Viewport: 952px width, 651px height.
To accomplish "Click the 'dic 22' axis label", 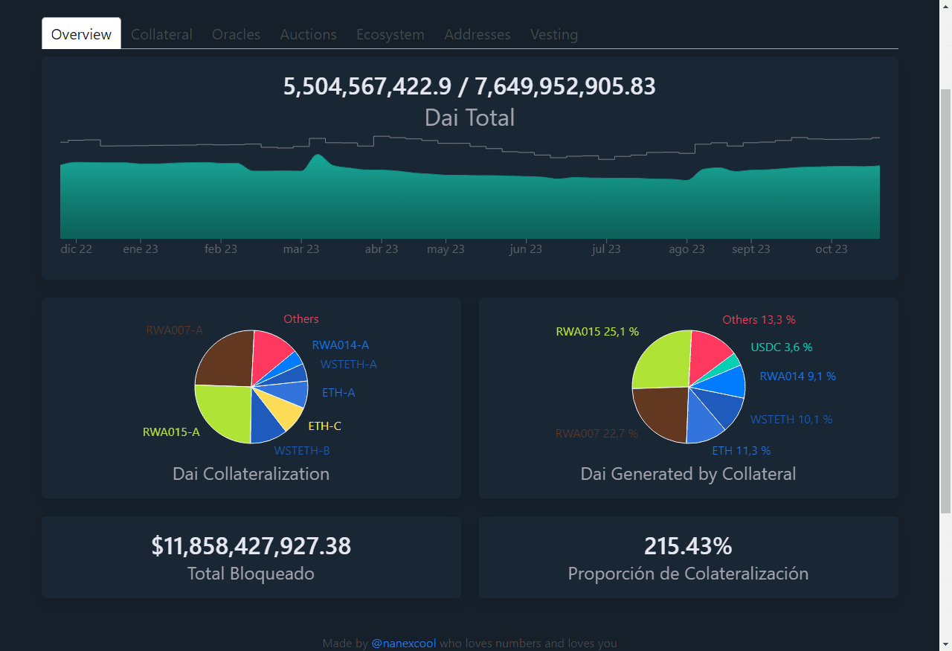I will (77, 249).
